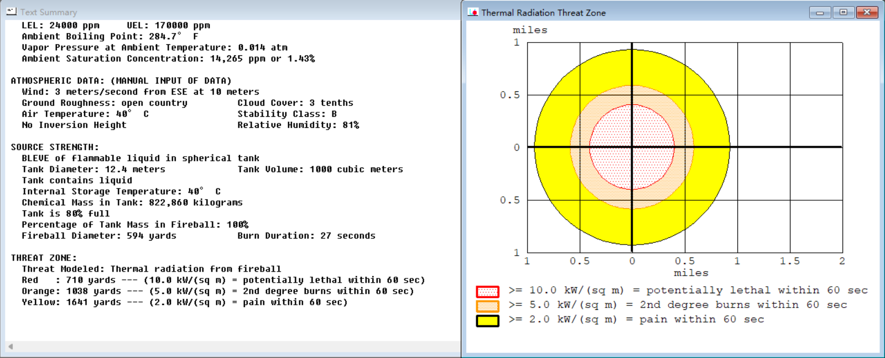Click the legend text '2nd degree burns within 60 sec'
Image resolution: width=885 pixels, height=358 pixels.
(x=743, y=305)
